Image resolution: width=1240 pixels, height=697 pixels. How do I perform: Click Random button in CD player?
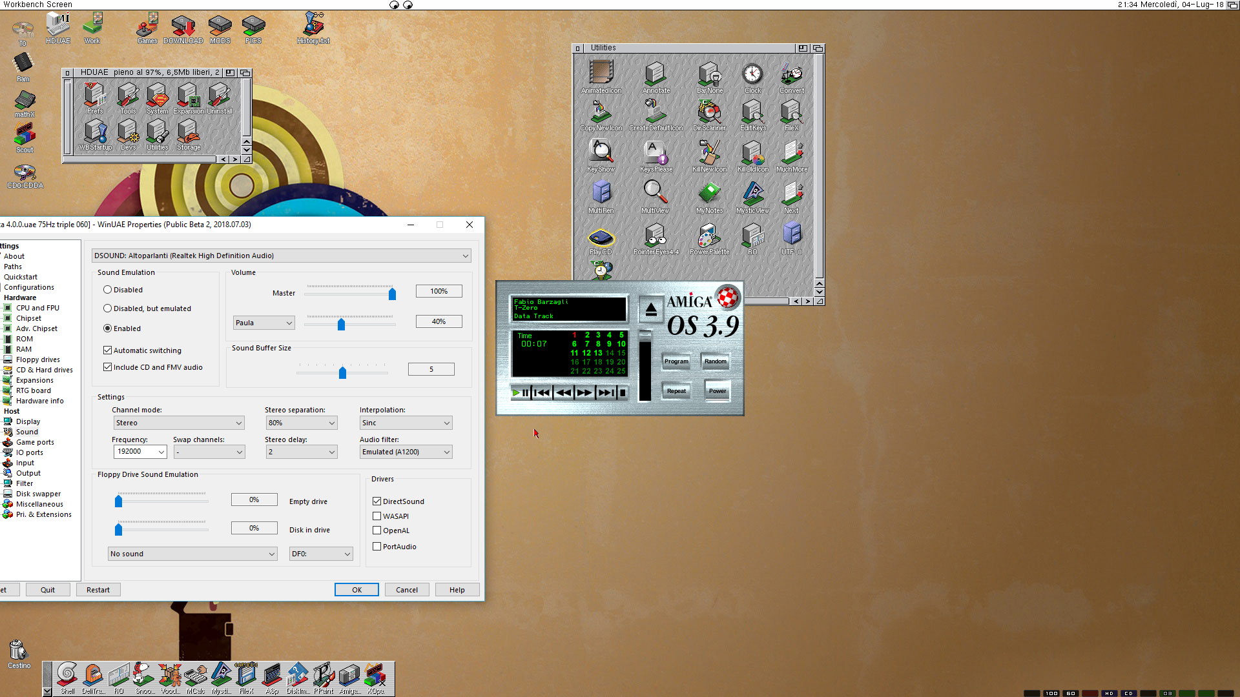coord(715,361)
